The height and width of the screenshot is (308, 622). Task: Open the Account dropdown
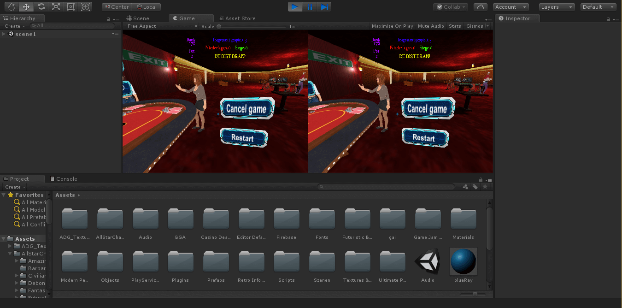(511, 7)
